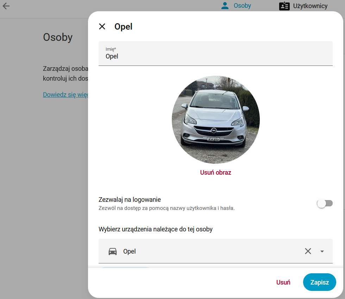Click the back arrow in the header

click(6, 6)
